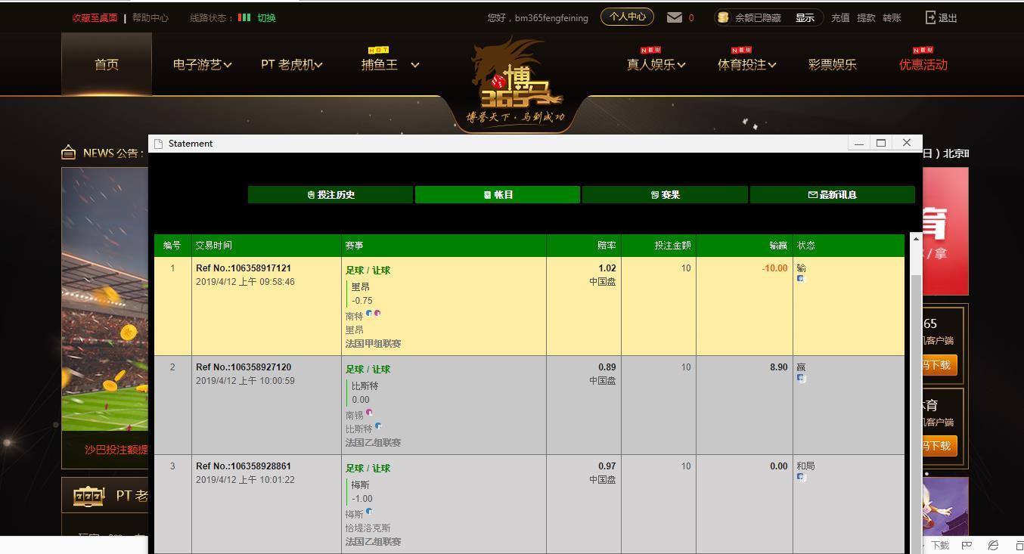Click the scroll-up arrow of statement scrollbar
The image size is (1024, 554).
(x=916, y=239)
